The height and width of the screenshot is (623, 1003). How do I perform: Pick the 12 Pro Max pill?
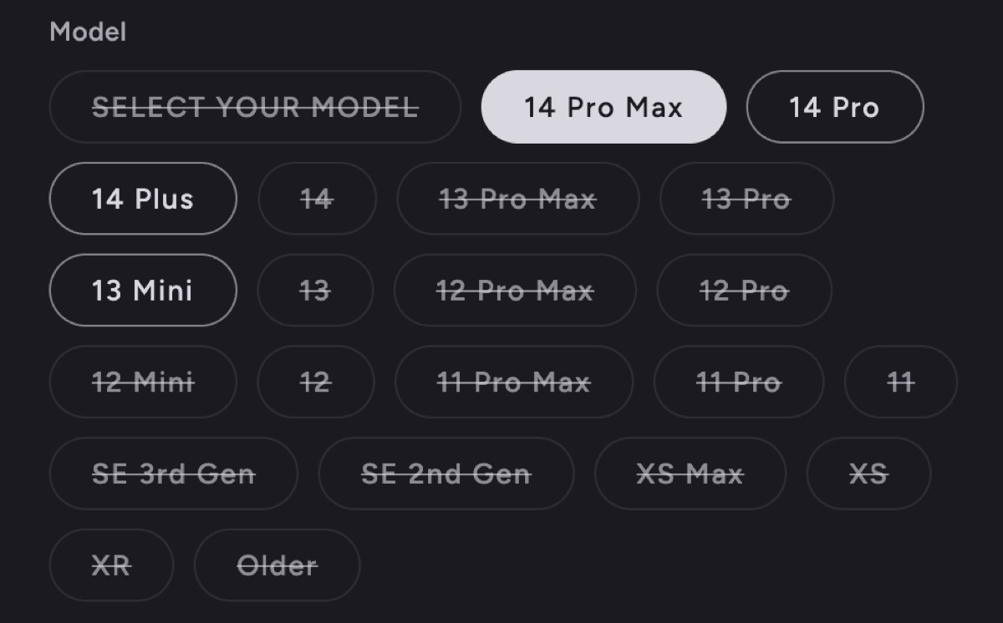(x=515, y=291)
